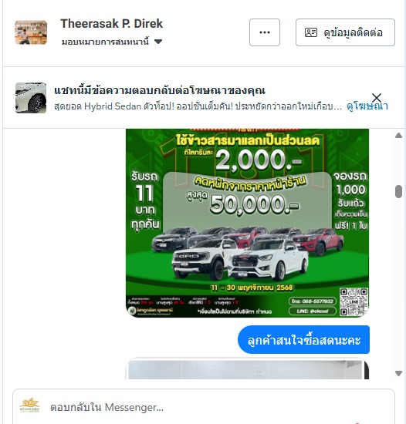Viewport: 406px width, 424px height.
Task: Dismiss the ad reply banner with X
Action: point(377,97)
